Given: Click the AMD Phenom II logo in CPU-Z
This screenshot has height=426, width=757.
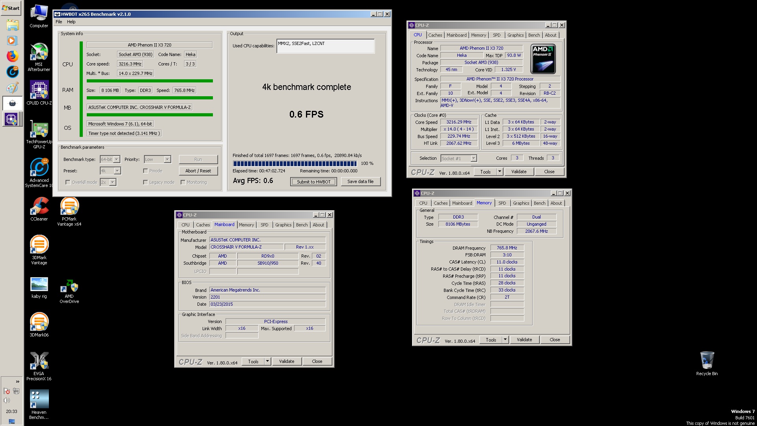Looking at the screenshot, I should 543,59.
